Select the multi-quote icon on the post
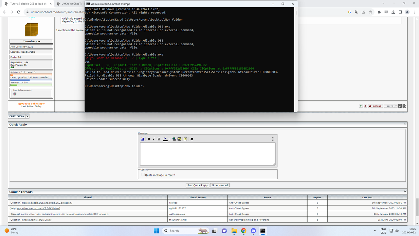Viewport: 419px width, 236px height. (400, 106)
